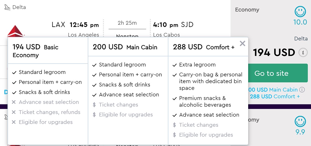Select the 200 USD Main Cabin column header

tap(125, 47)
